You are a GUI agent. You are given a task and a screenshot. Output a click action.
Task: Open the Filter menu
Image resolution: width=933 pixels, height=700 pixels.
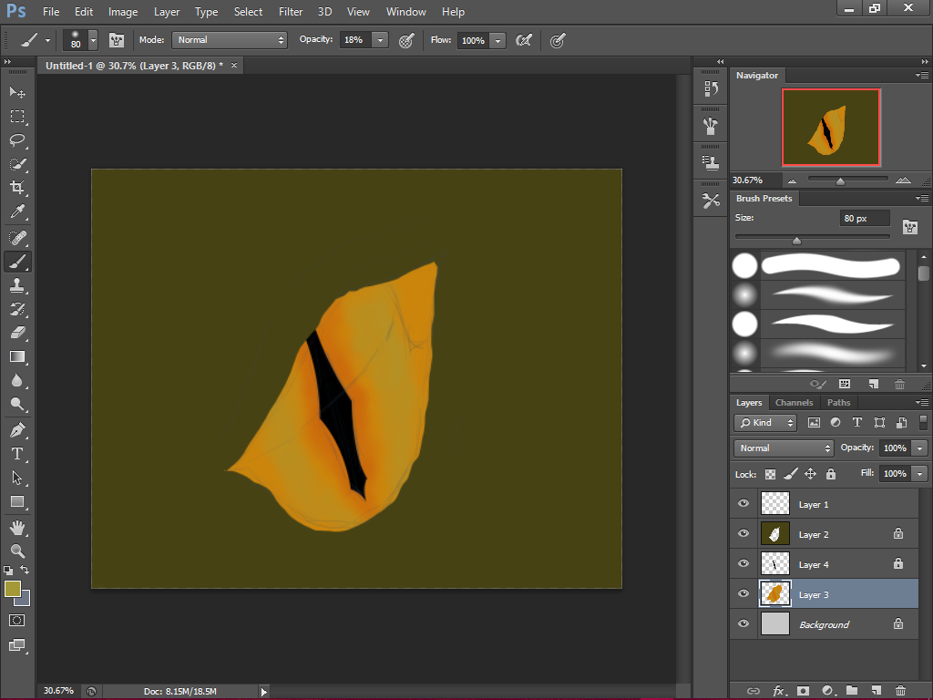point(291,12)
